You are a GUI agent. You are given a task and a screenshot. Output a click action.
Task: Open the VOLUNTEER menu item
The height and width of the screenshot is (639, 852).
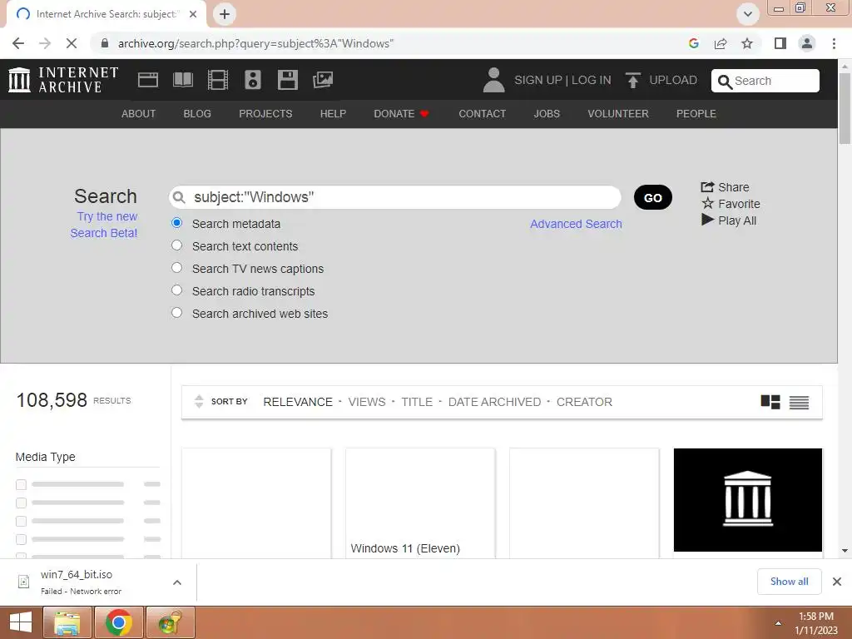point(618,113)
